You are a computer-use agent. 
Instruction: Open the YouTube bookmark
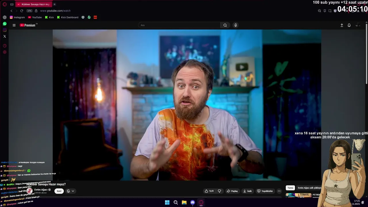click(x=35, y=17)
